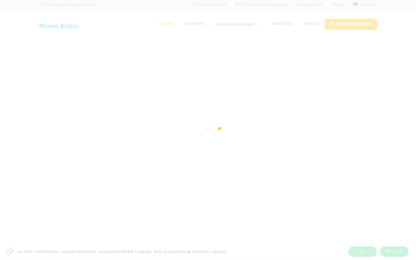Image resolution: width=416 pixels, height=260 pixels.
Task: Click the German flag icon
Action: (355, 4)
